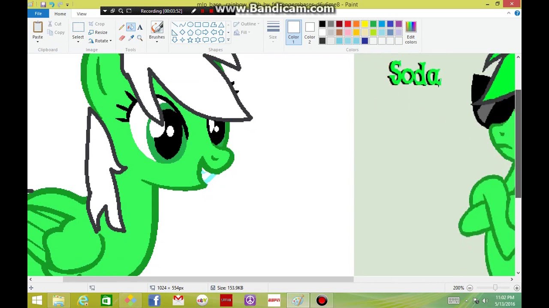
Task: Click the Copy icon in Clipboard
Action: point(50,33)
